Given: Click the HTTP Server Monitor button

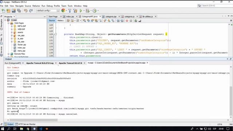Looking at the screenshot, I should tap(25, 124).
